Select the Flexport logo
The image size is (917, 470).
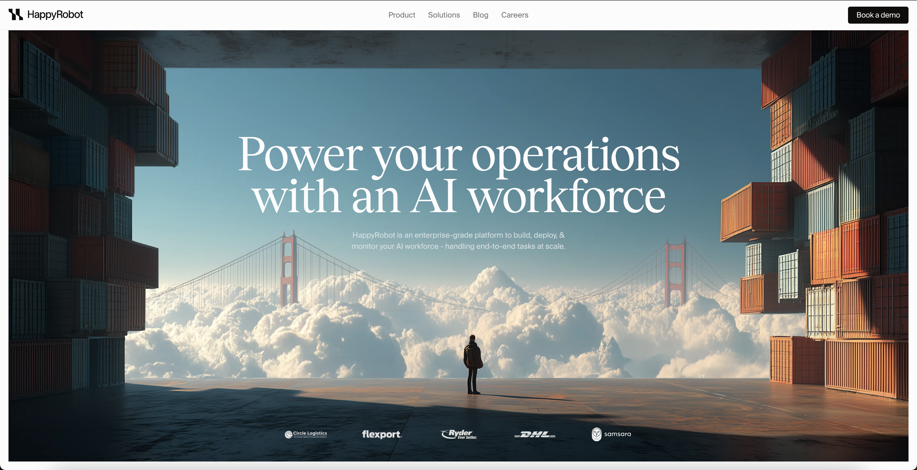381,435
